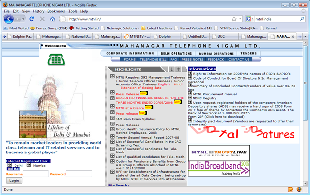Image resolution: width=310 pixels, height=195 pixels.
Task: Open the search engine selector dropdown
Action: tap(249, 19)
